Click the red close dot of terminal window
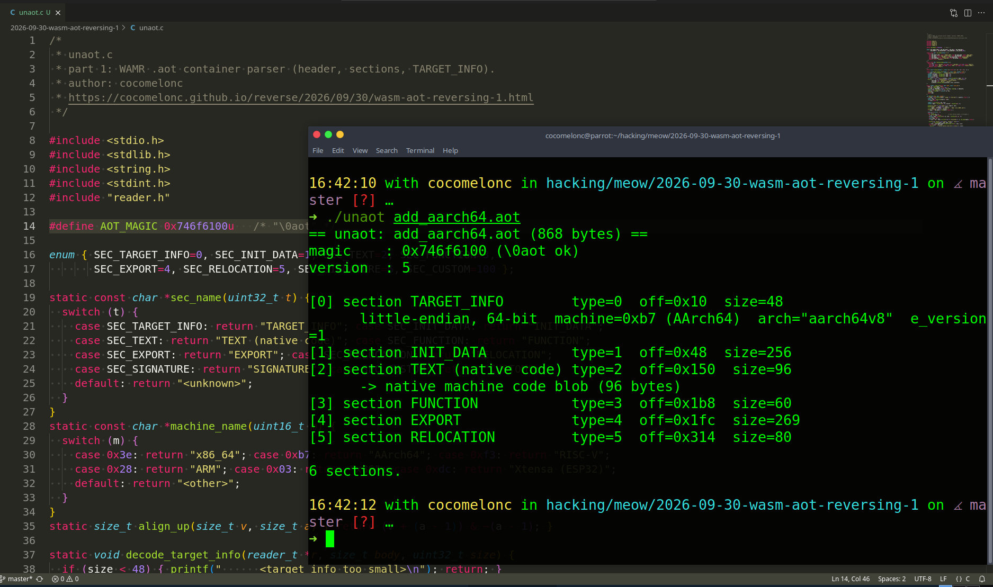 click(x=317, y=134)
